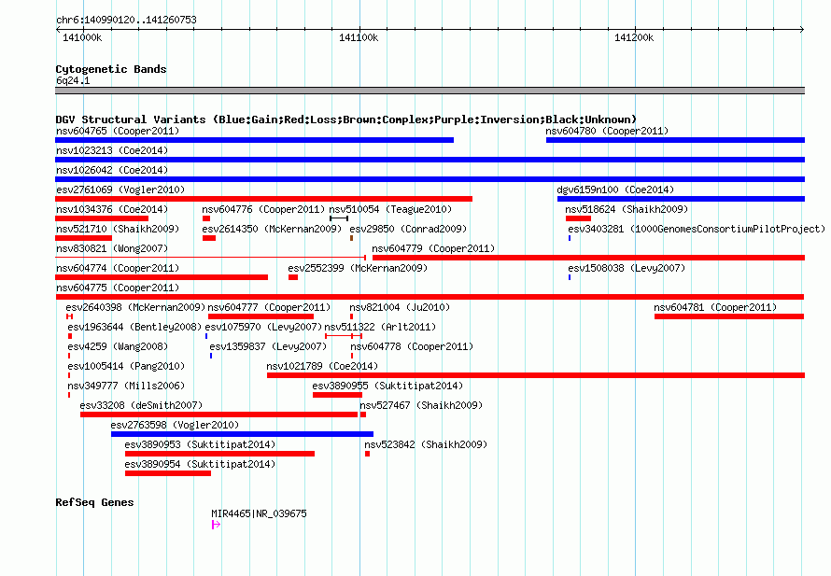
Task: Click nsv349777 (Mills2006) label
Action: (x=126, y=386)
